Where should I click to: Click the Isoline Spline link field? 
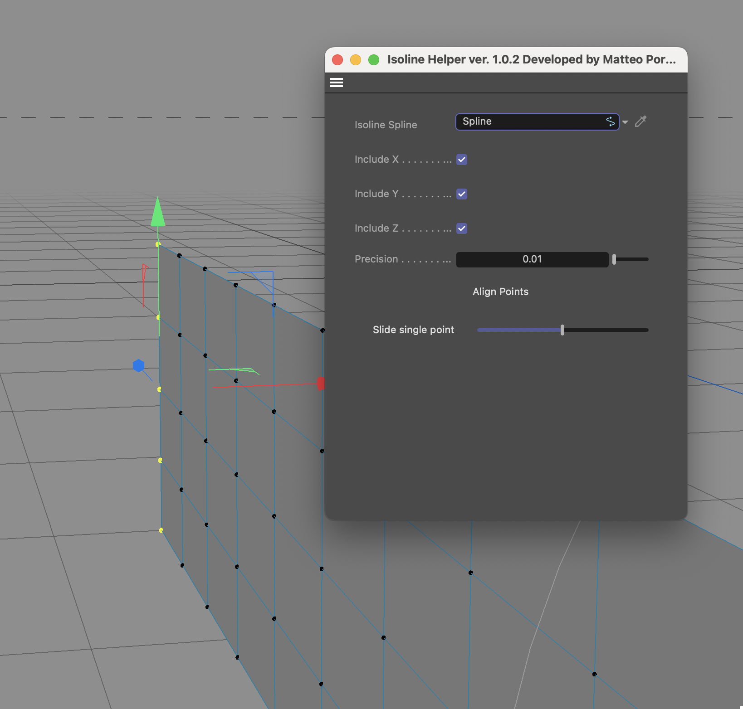[537, 121]
